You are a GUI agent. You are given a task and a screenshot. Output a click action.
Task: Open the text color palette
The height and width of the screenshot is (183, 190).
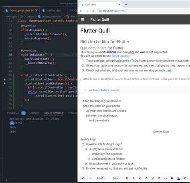pyautogui.click(x=172, y=178)
